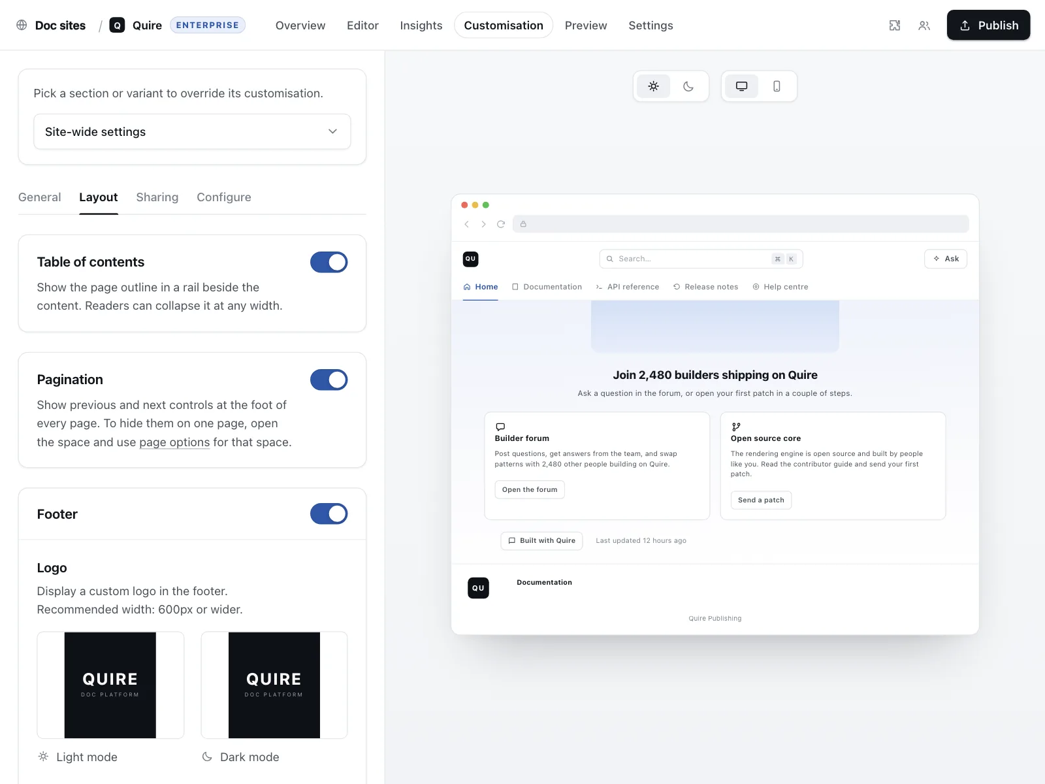This screenshot has height=784, width=1045.
Task: Open the Preview section
Action: [586, 25]
